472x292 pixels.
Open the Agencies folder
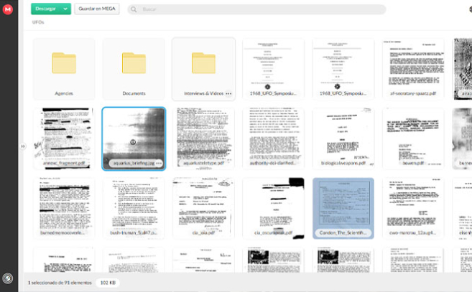click(x=64, y=69)
